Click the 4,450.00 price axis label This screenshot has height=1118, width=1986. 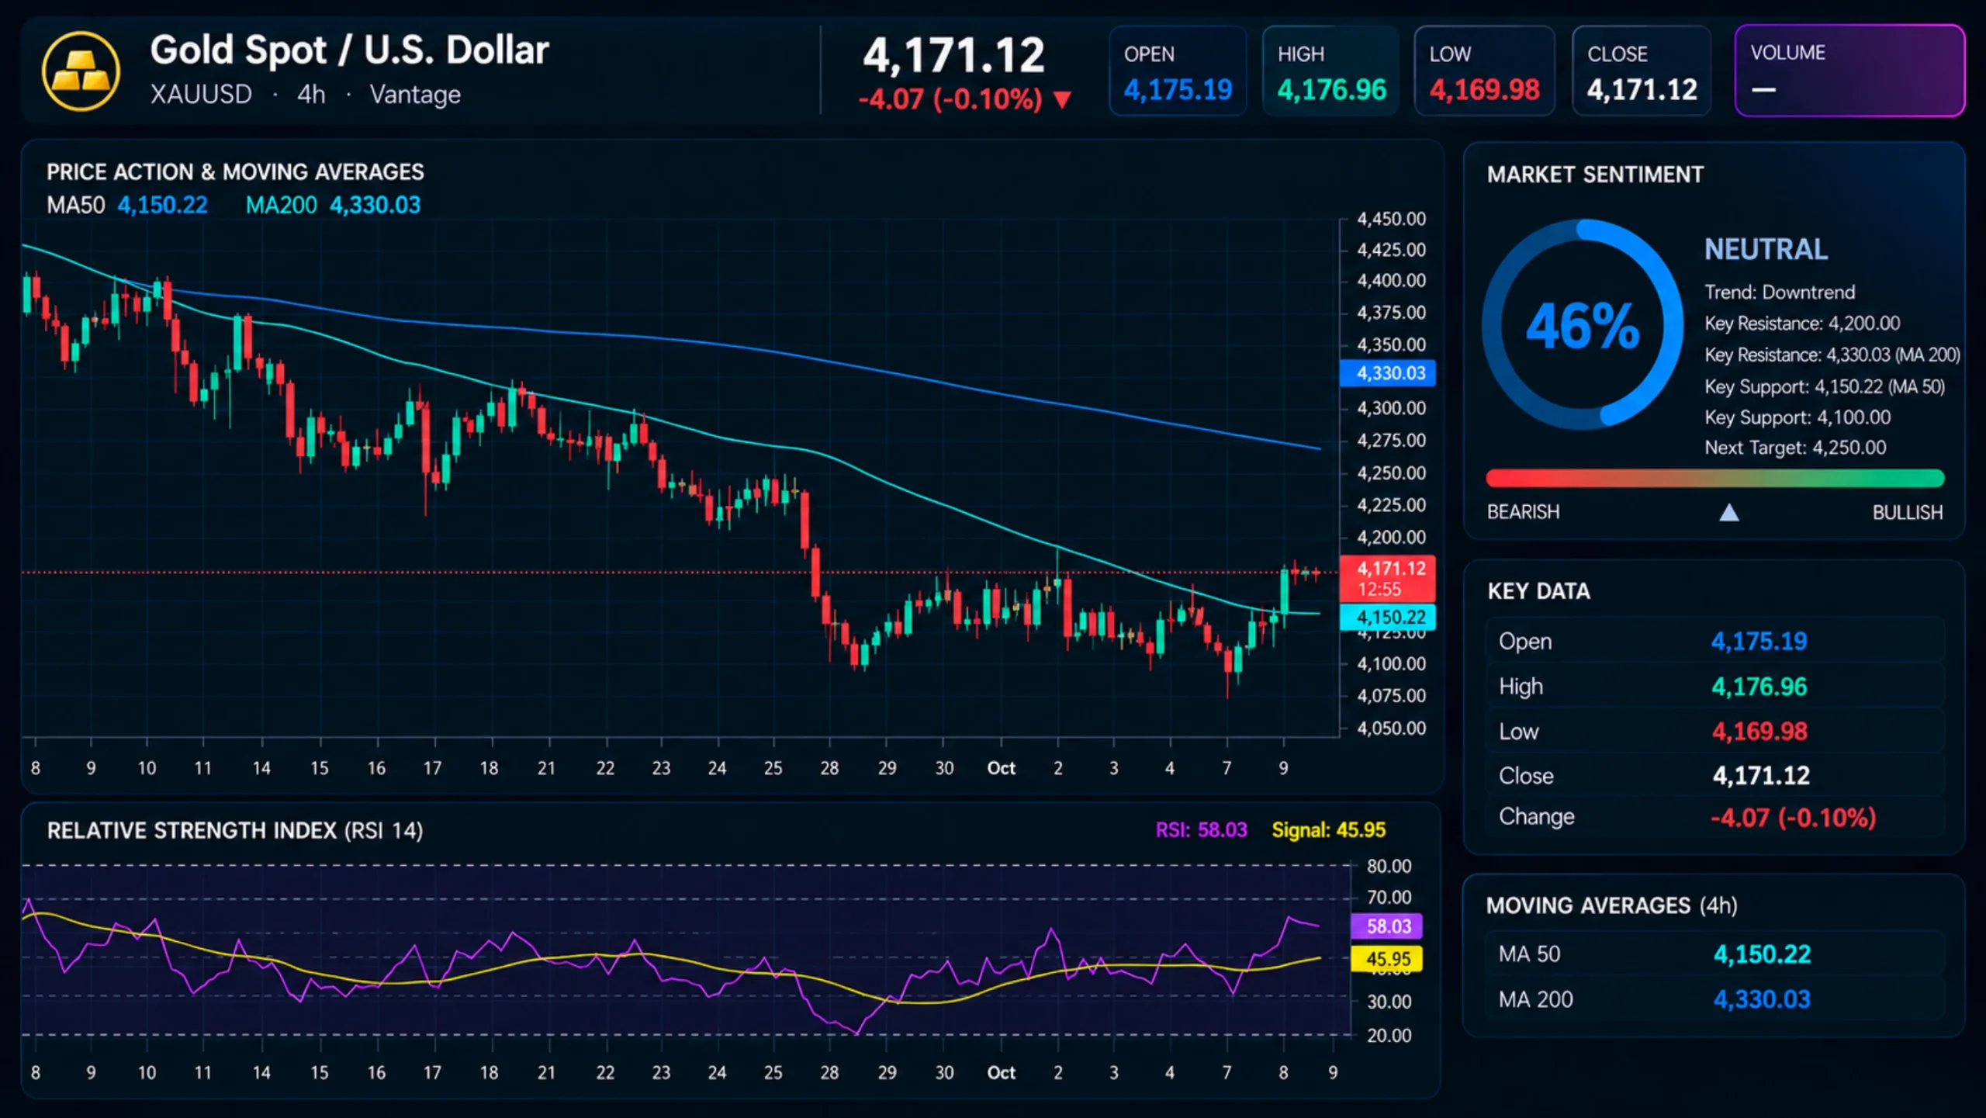[x=1391, y=219]
